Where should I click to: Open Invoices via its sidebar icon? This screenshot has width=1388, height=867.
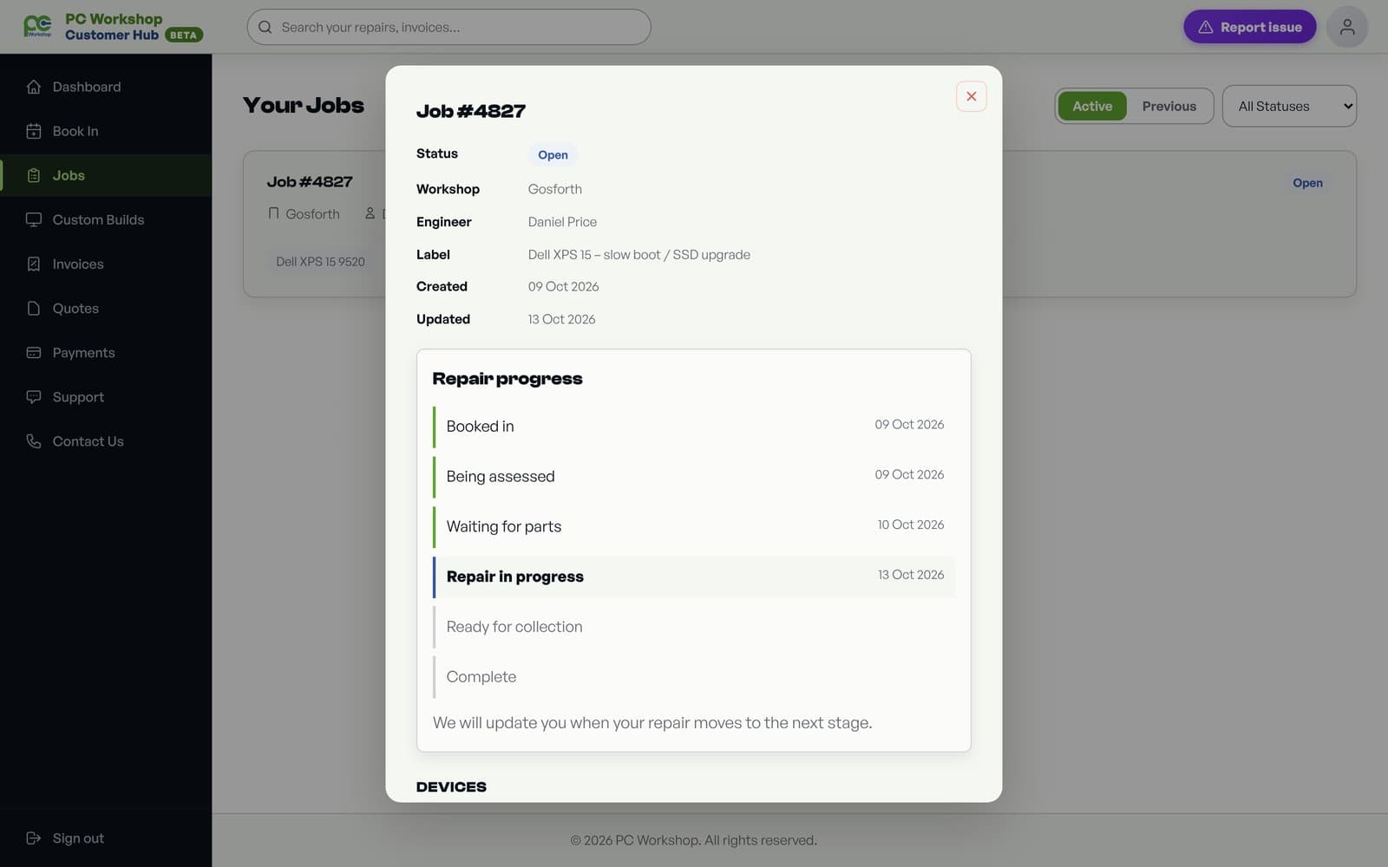(x=34, y=264)
